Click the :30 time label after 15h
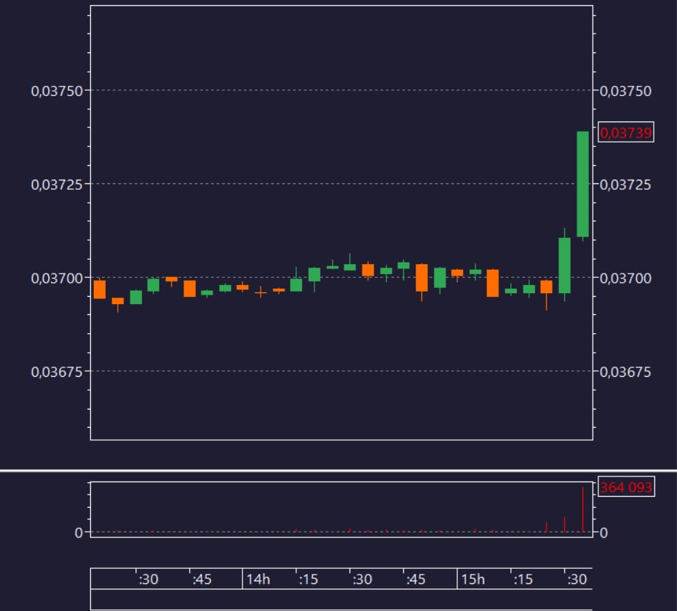Viewport: 677px width, 611px height. tap(577, 579)
